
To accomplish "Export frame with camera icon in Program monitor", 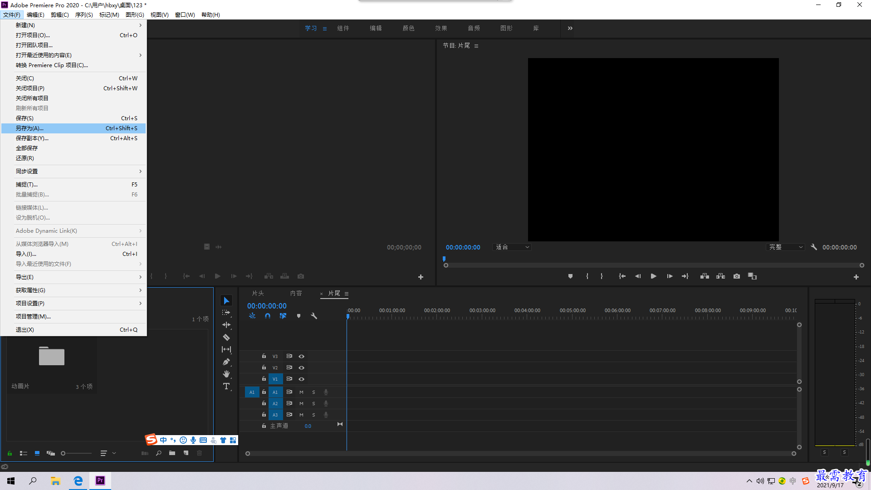I will pos(737,276).
